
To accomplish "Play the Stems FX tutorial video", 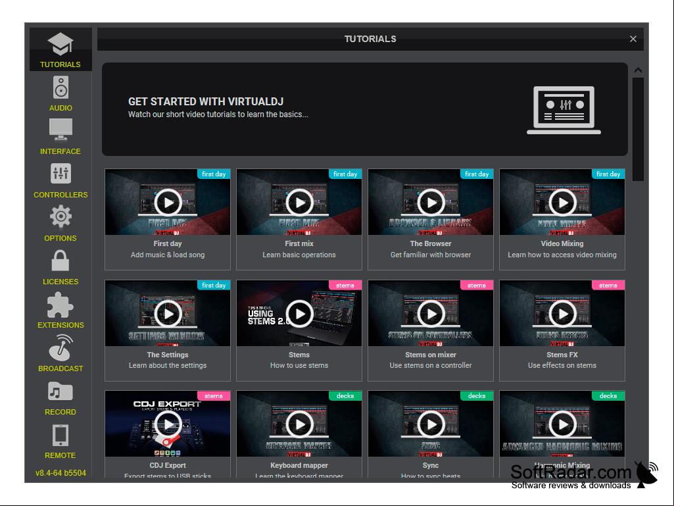I will point(562,314).
